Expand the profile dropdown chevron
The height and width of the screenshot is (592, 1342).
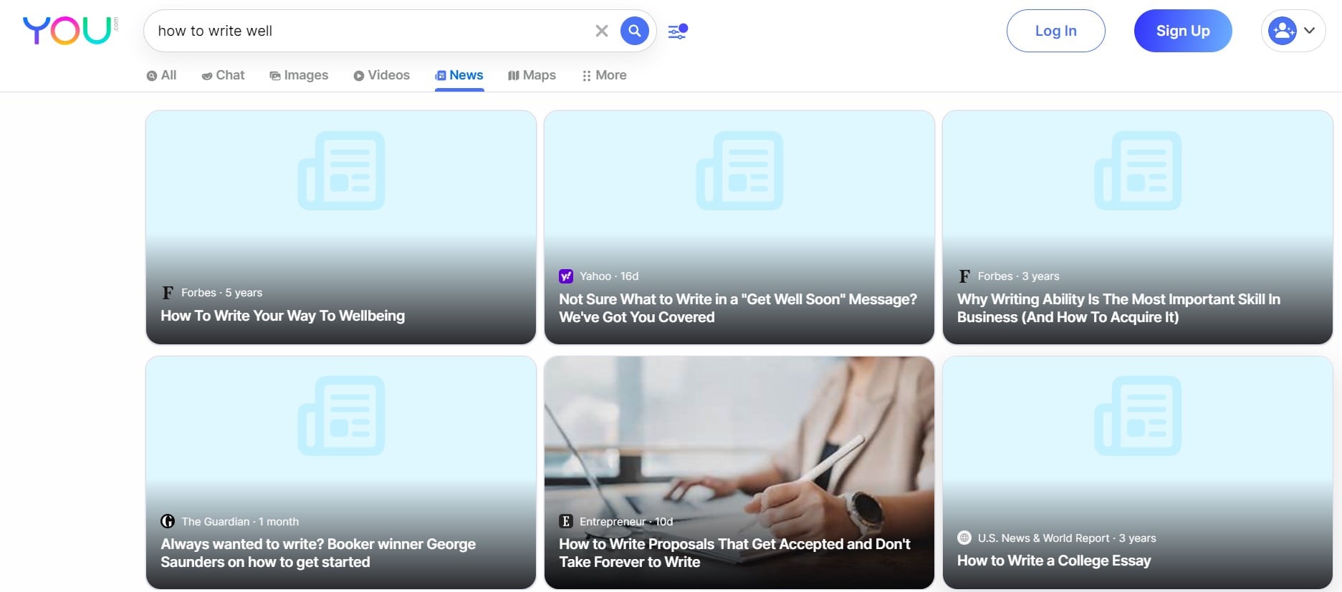pyautogui.click(x=1309, y=31)
